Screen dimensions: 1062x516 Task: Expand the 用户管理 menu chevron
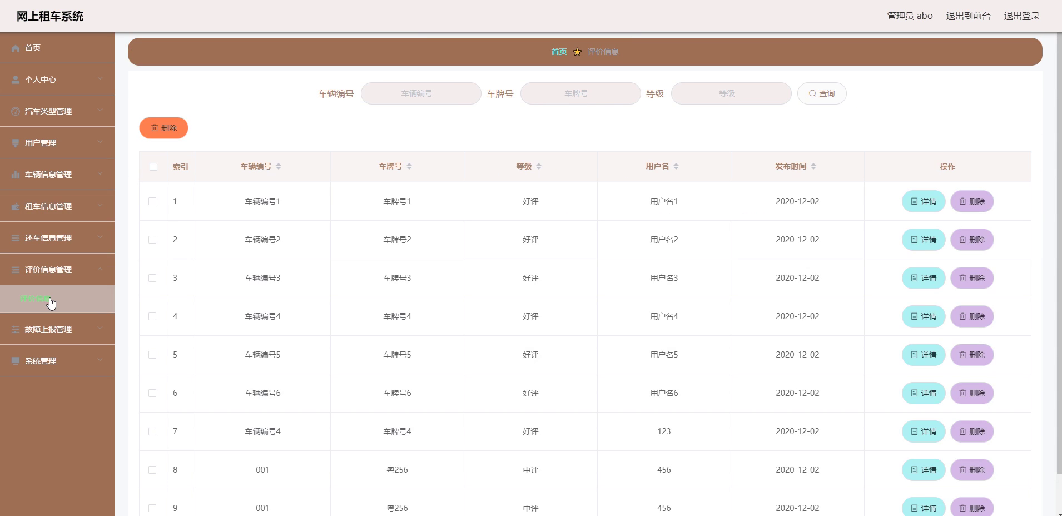[x=100, y=142]
